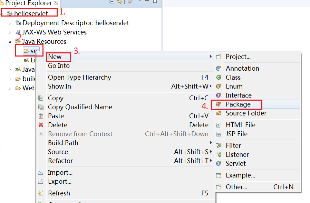310x203 pixels.
Task: Click the Annotation icon in submenu
Action: [x=218, y=69]
